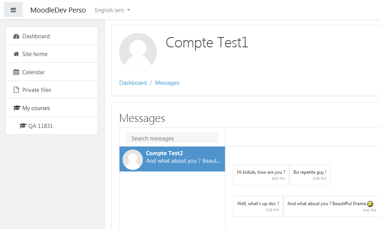
Task: Click the 4:45 PM timestamp
Action: click(369, 210)
